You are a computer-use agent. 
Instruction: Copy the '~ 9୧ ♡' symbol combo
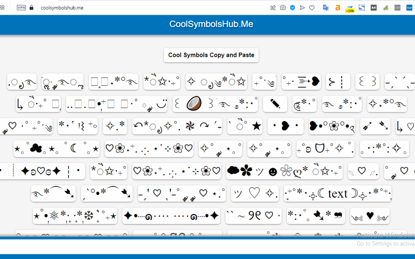(x=254, y=216)
